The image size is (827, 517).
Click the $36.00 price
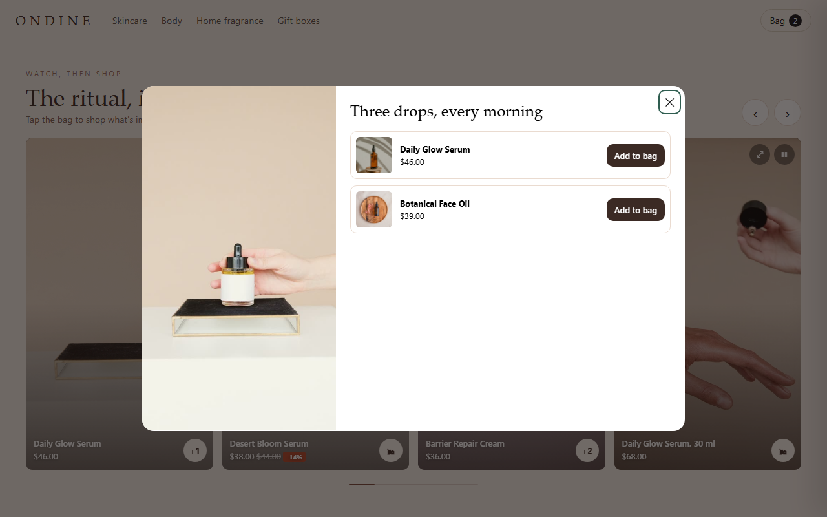438,457
